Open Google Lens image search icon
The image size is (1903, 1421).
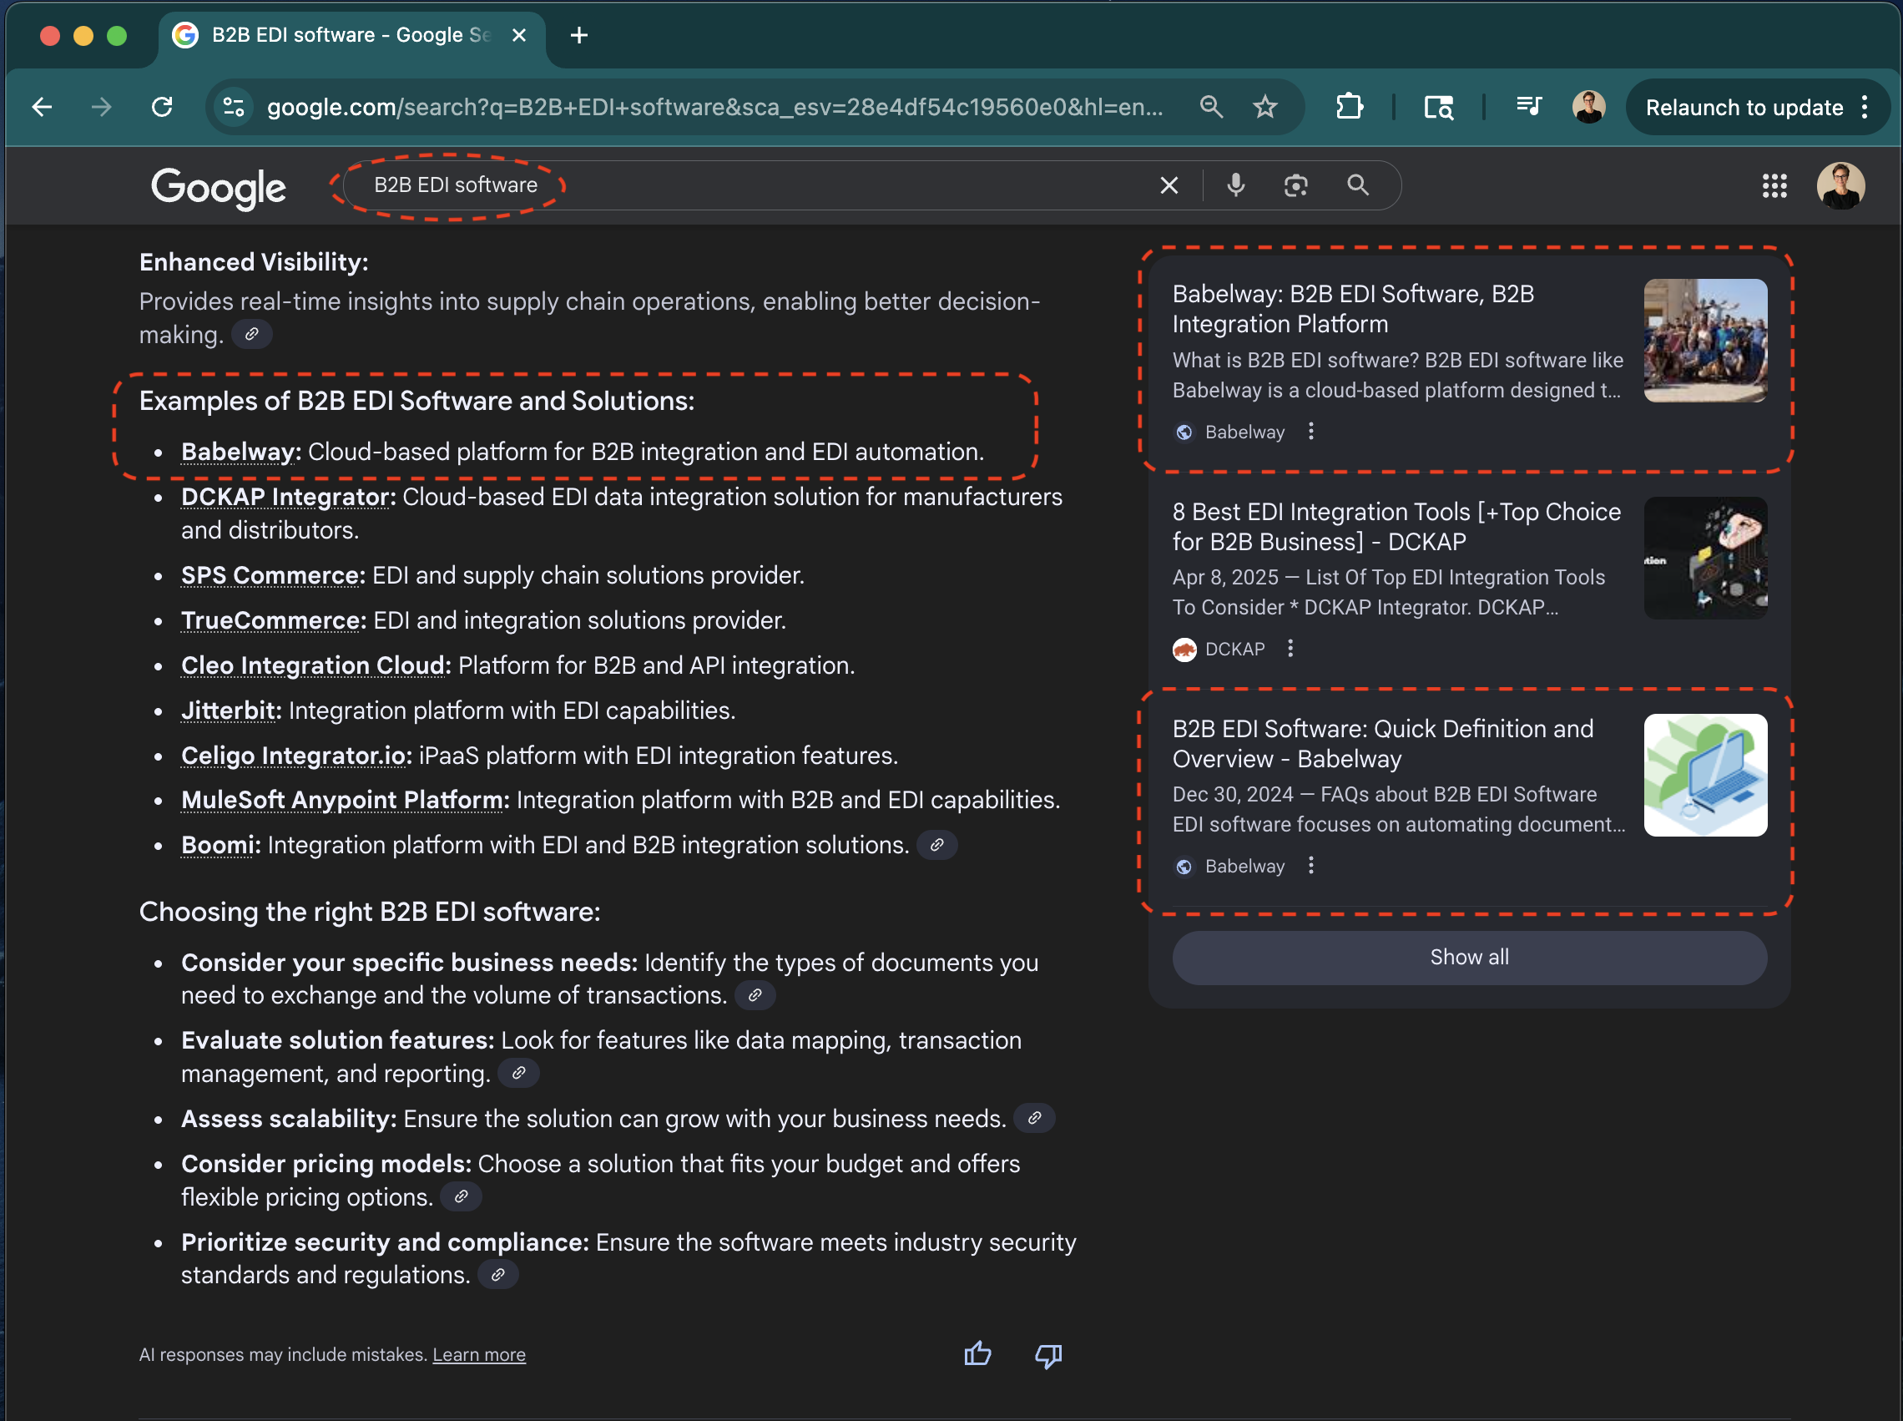[x=1296, y=185]
